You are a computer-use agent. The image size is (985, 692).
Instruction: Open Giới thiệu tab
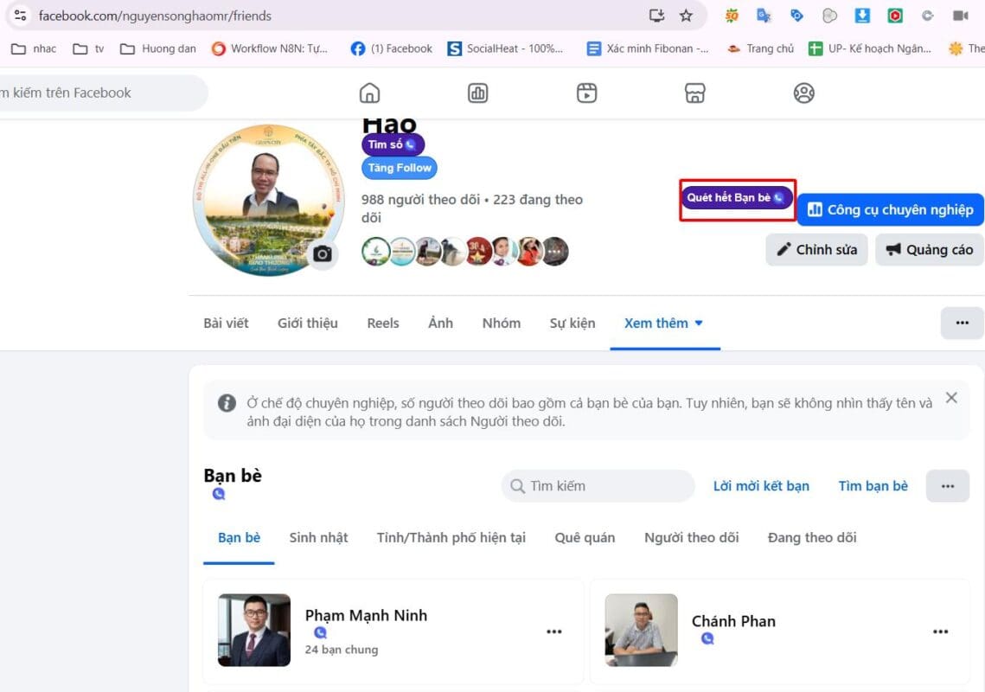point(308,323)
